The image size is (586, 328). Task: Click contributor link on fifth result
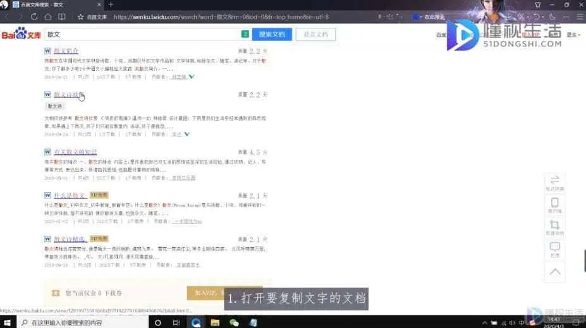(188, 265)
